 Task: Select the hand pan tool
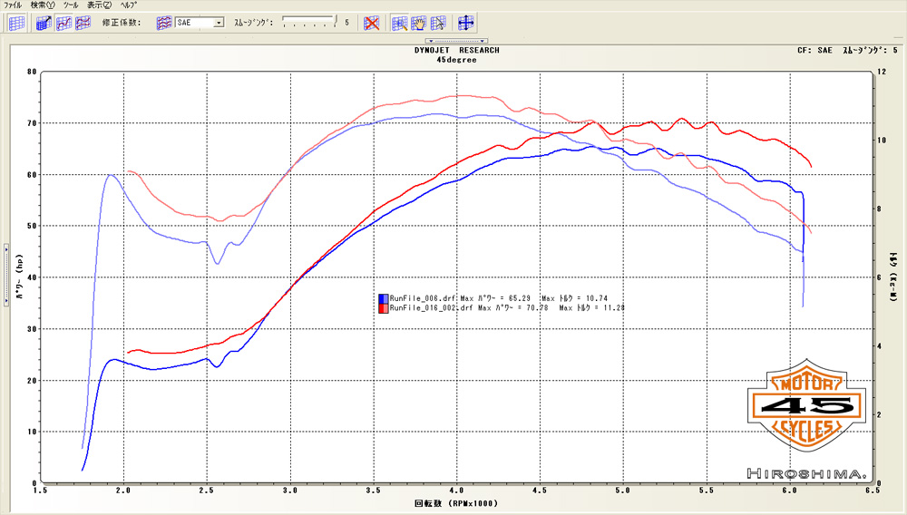pyautogui.click(x=419, y=23)
